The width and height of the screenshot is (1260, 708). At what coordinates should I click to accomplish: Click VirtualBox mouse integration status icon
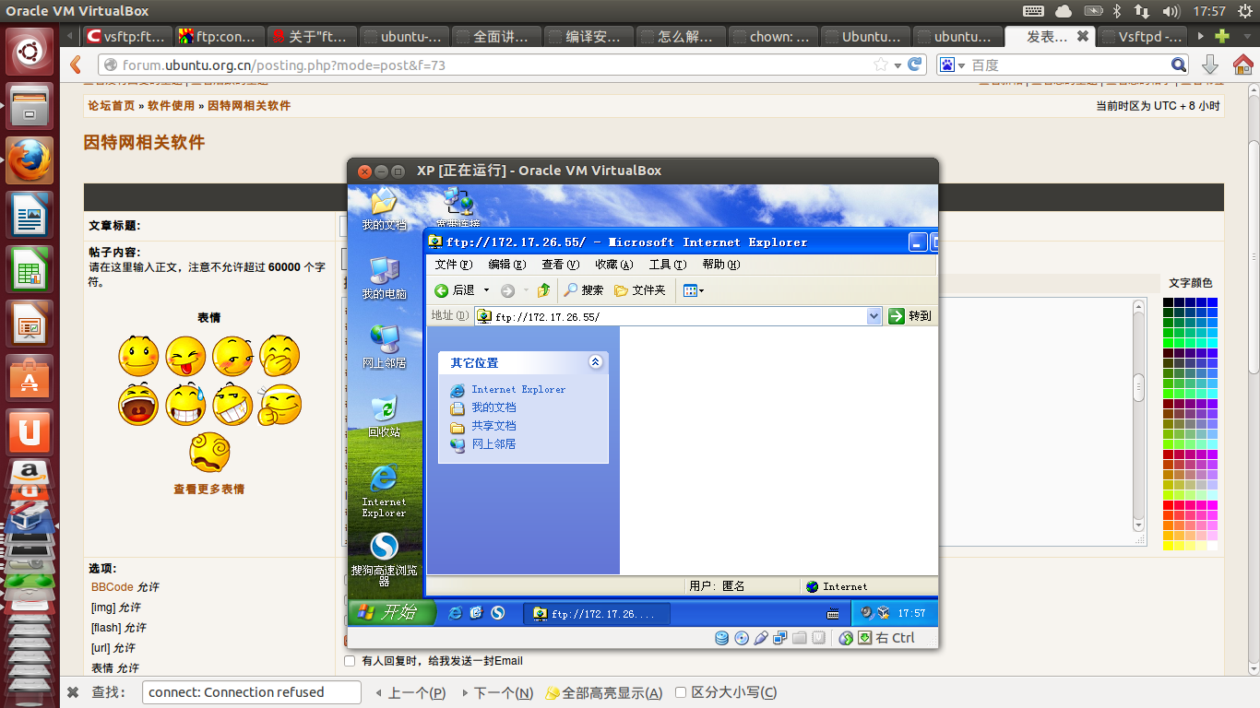point(846,638)
